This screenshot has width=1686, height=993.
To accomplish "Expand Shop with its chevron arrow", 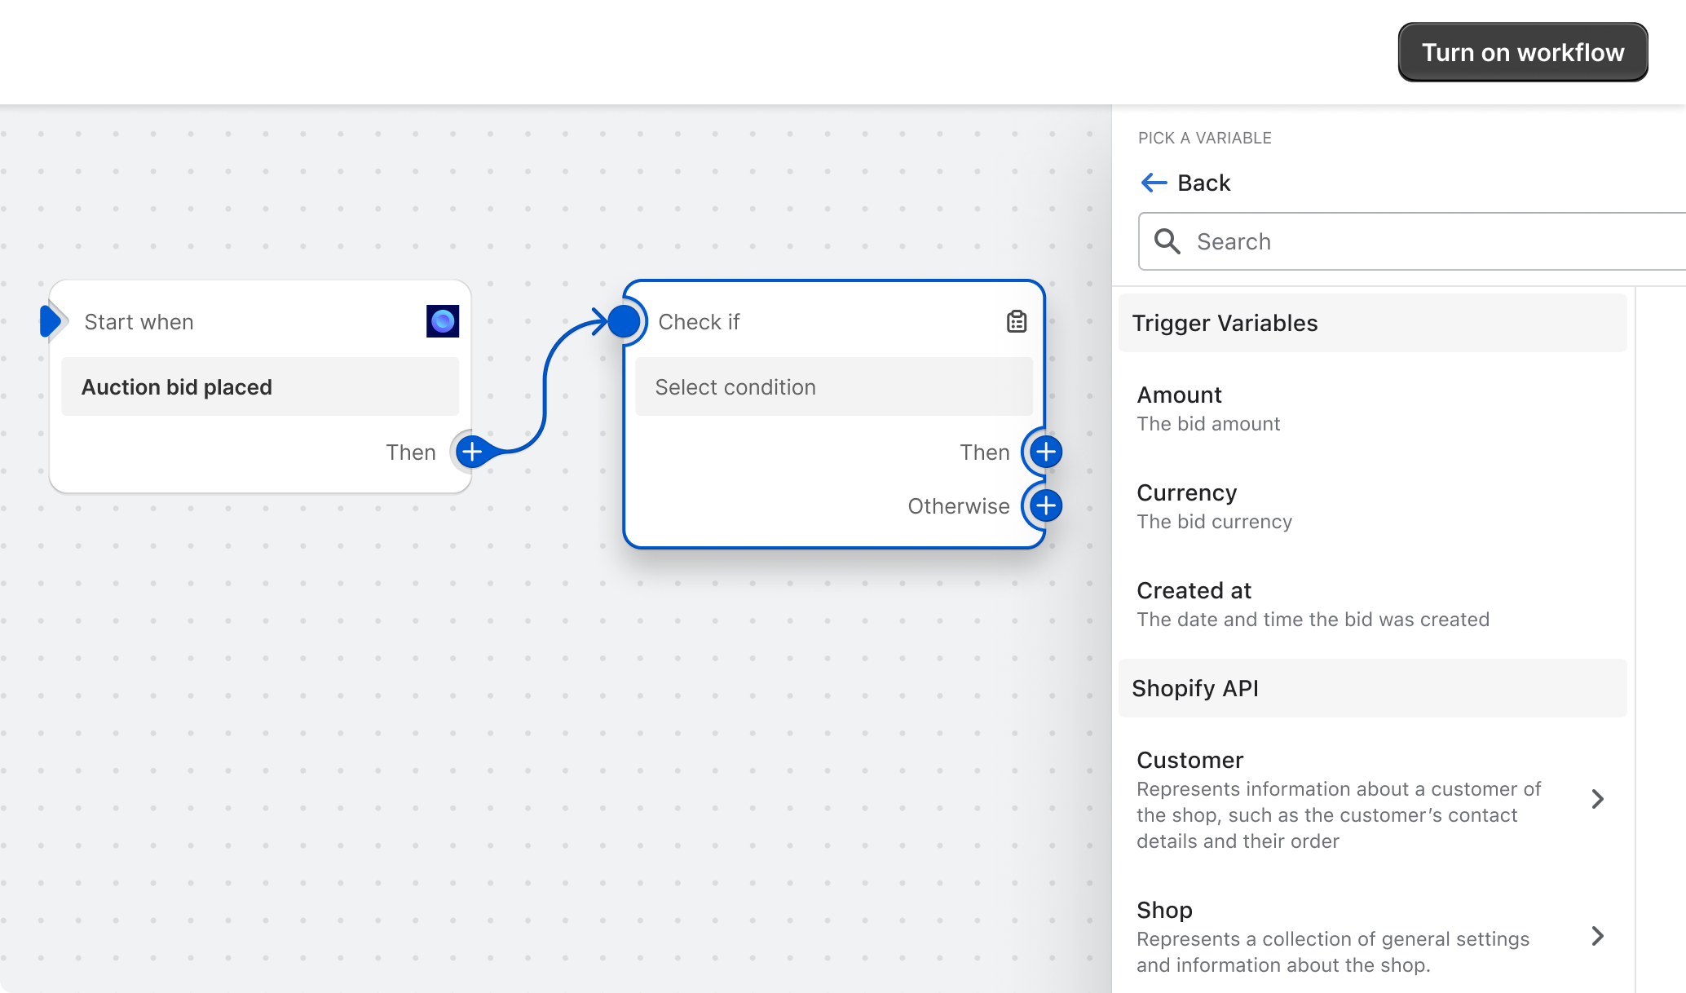I will (1597, 936).
